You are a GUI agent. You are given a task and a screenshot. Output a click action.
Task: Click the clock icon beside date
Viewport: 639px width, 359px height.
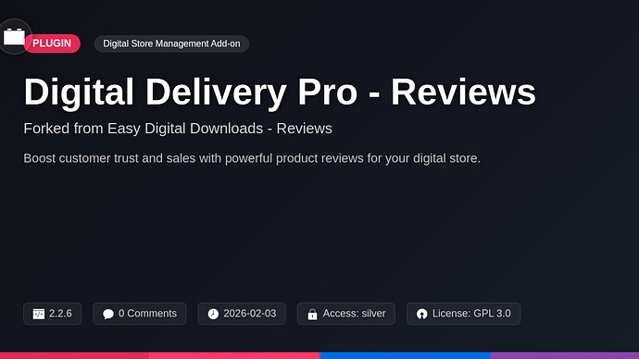click(x=213, y=314)
